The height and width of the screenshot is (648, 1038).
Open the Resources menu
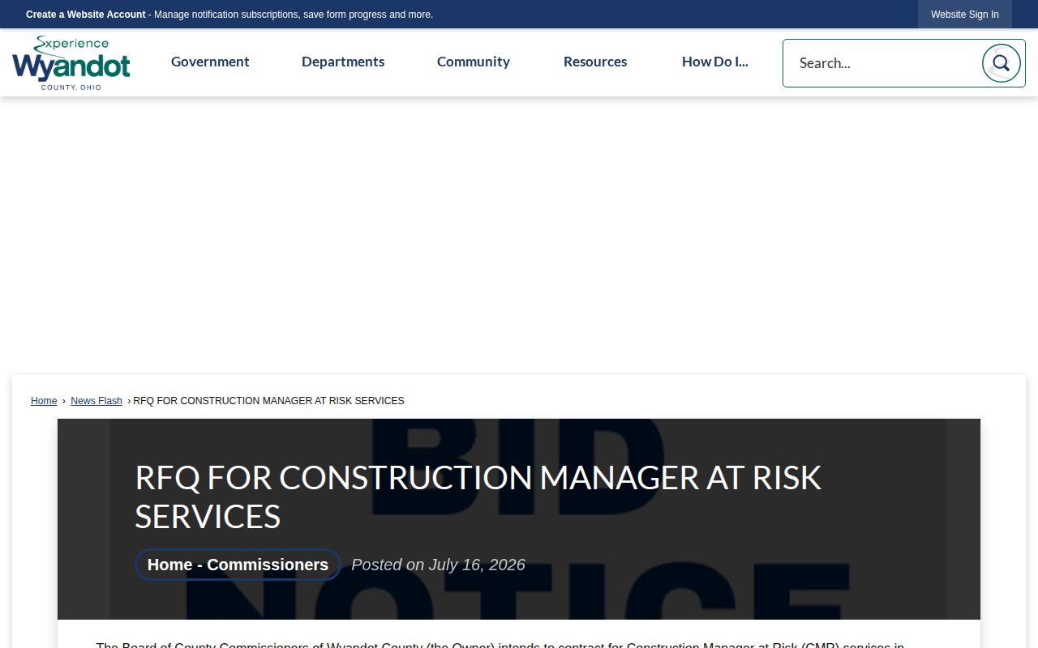[x=595, y=62]
